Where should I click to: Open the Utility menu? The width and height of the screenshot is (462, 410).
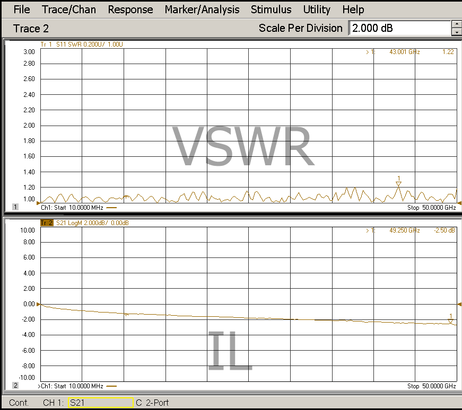(x=317, y=10)
